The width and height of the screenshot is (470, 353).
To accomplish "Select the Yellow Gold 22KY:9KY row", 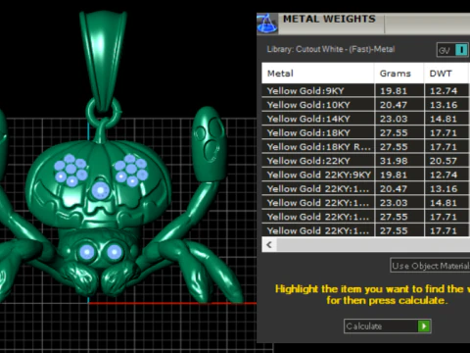I will [x=365, y=175].
